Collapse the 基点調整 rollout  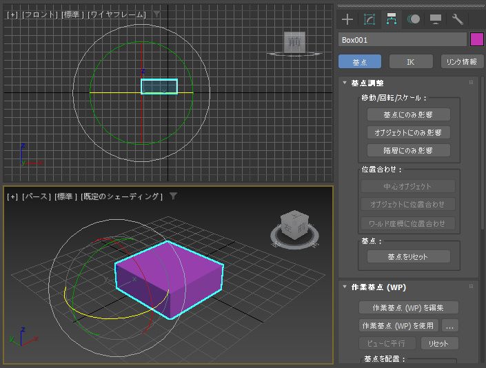coord(345,83)
